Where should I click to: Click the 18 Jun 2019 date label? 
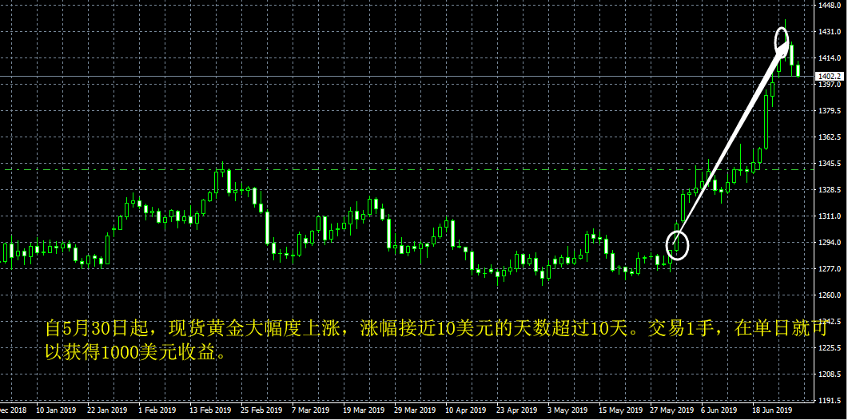point(770,410)
